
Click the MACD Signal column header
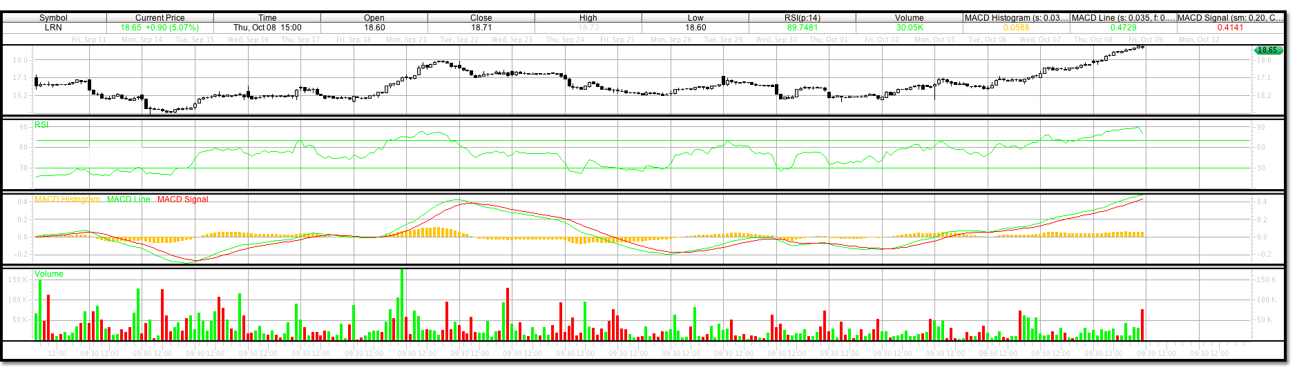[1230, 18]
